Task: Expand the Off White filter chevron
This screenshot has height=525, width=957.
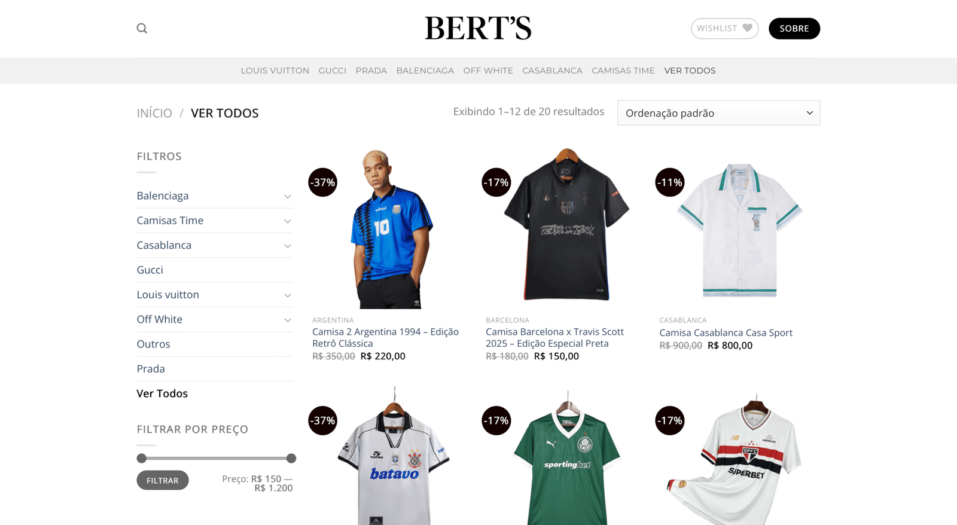Action: [x=288, y=320]
